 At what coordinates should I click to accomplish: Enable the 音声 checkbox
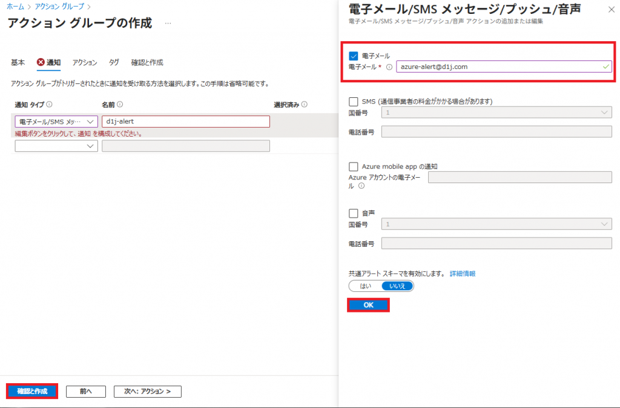coord(354,213)
